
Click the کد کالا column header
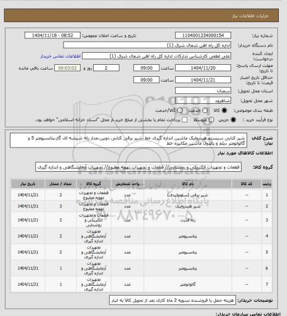pos(246,184)
